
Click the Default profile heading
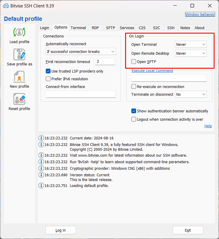[23, 19]
